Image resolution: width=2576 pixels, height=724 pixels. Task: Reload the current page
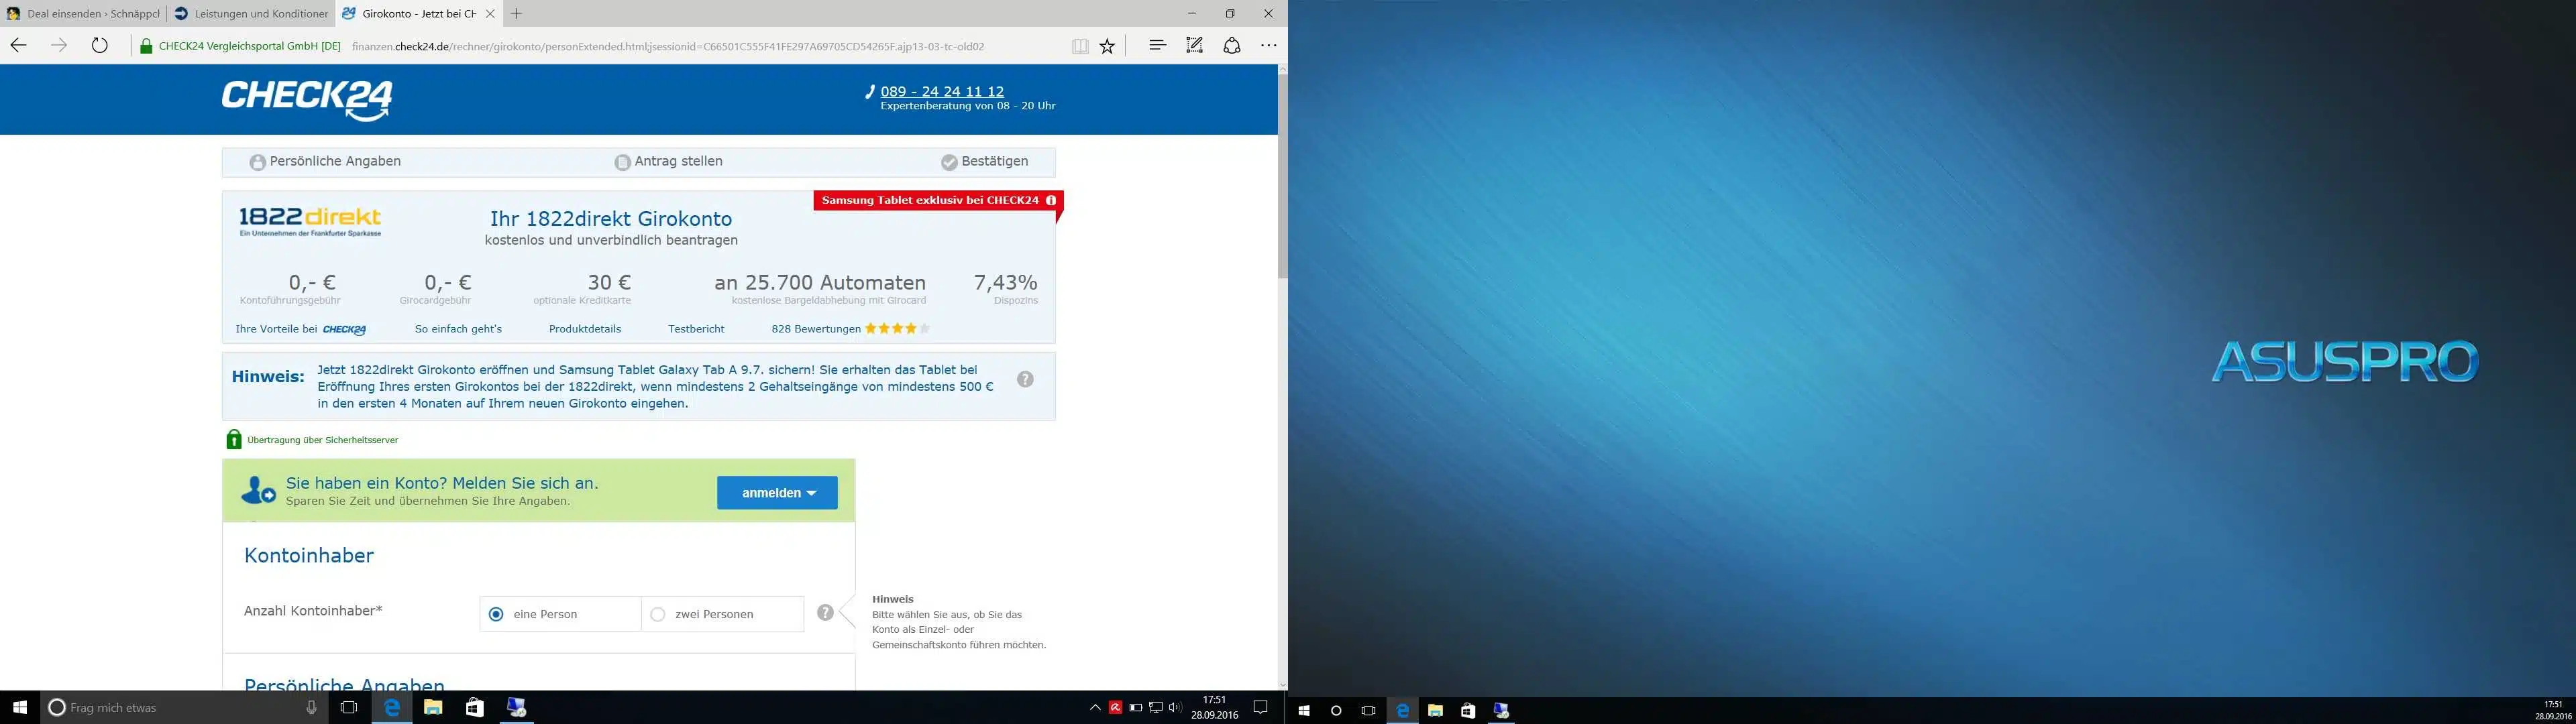[99, 45]
